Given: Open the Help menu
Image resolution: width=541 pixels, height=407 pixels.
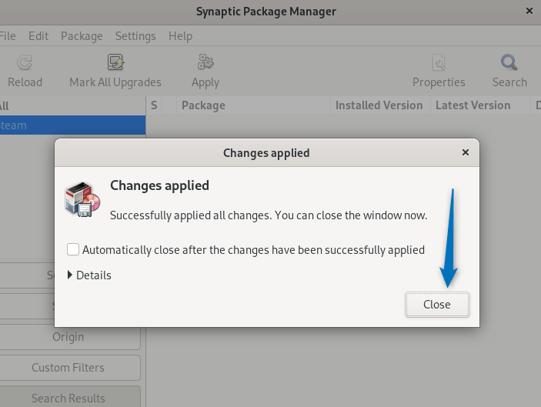Looking at the screenshot, I should click(180, 36).
